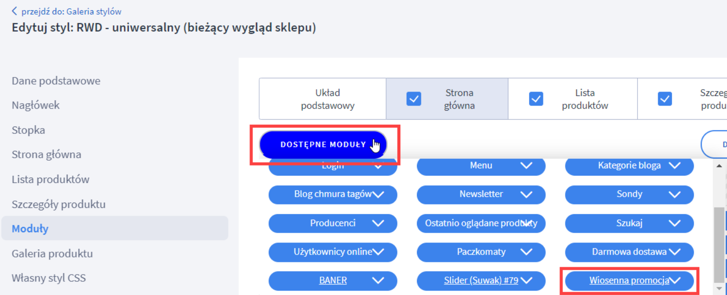Uncheck the Strona główna checkbox
The image size is (727, 295).
click(x=414, y=98)
